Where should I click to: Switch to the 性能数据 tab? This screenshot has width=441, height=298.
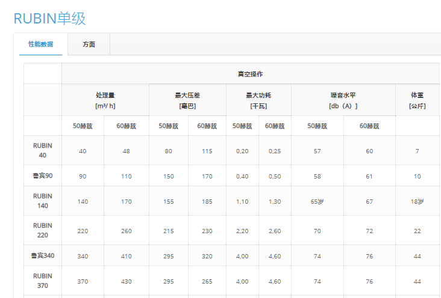tap(40, 44)
